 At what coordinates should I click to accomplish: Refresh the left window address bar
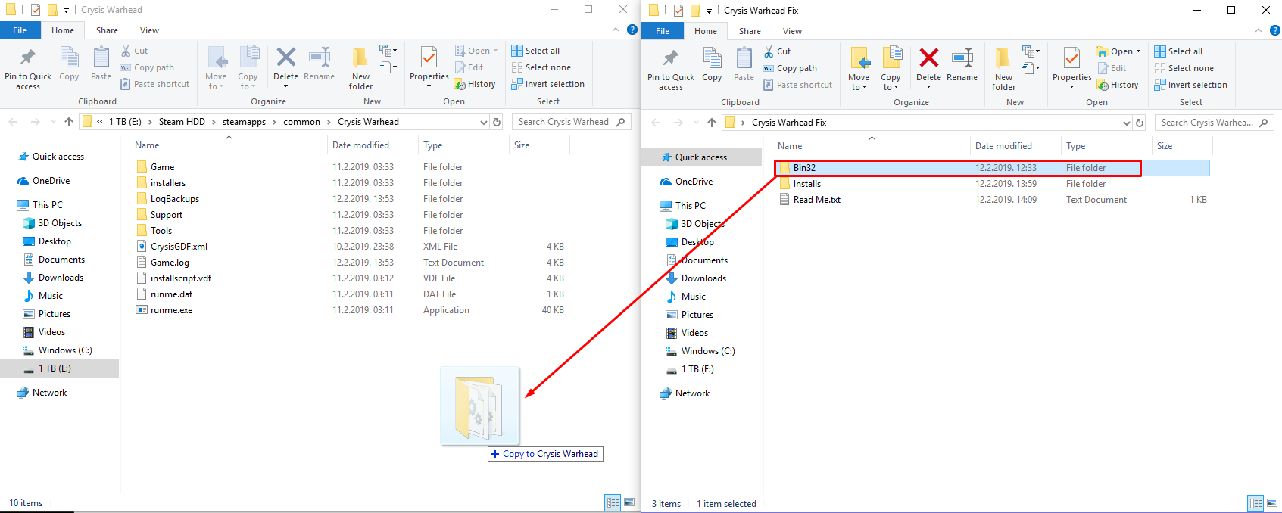[497, 122]
